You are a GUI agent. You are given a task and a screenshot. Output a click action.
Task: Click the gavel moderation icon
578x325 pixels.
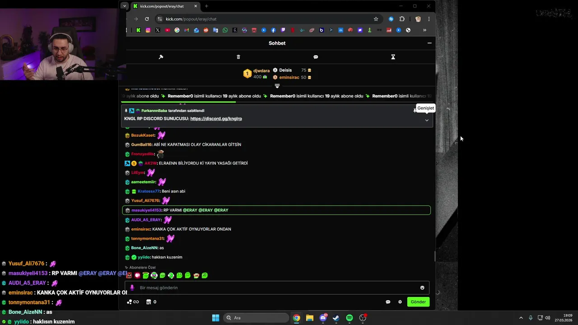(161, 57)
